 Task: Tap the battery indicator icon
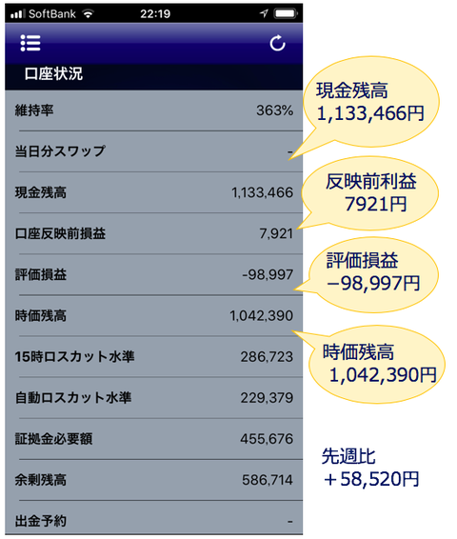point(286,13)
